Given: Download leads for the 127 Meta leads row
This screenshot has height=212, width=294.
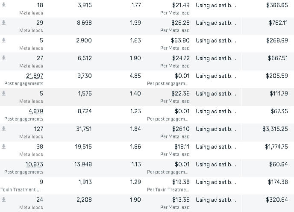Looking at the screenshot, I should [4, 129].
